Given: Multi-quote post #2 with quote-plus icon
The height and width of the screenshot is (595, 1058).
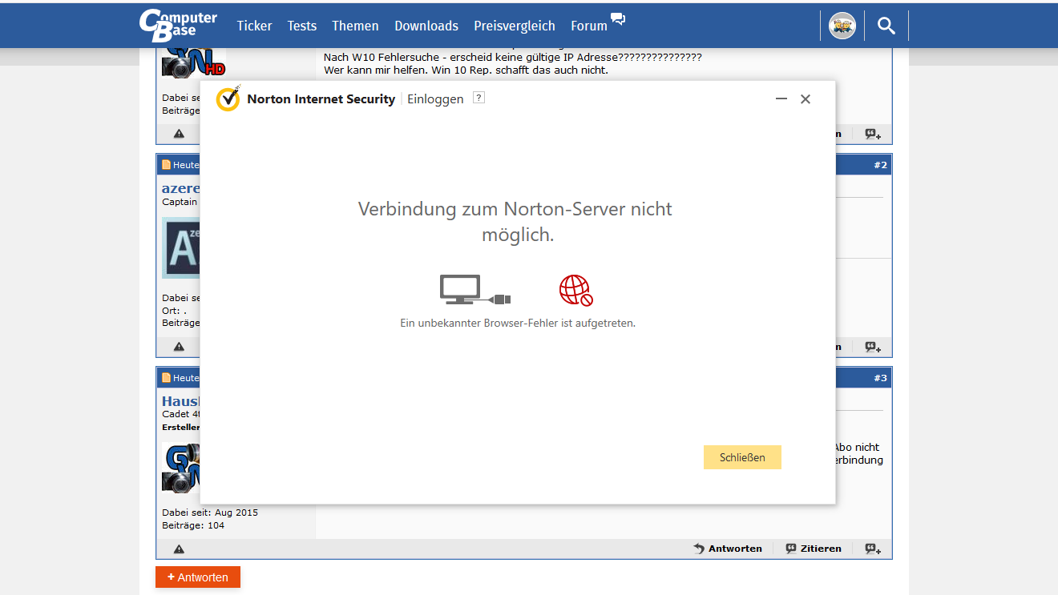Looking at the screenshot, I should (873, 347).
